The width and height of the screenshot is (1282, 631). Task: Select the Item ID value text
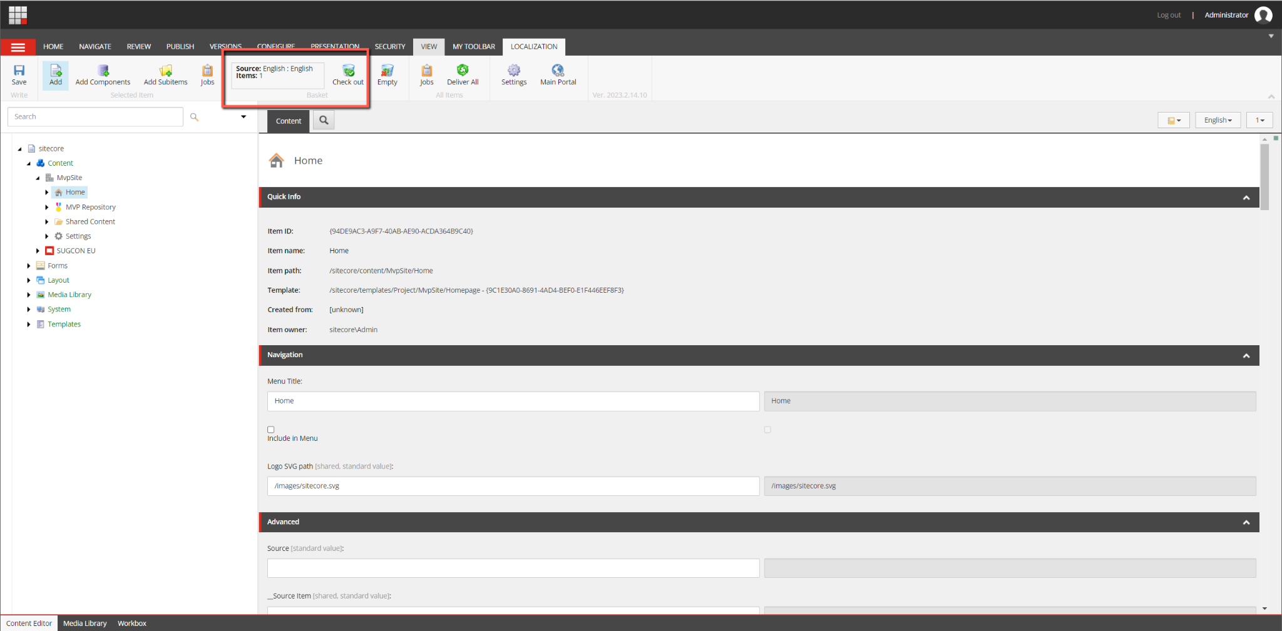click(x=401, y=231)
